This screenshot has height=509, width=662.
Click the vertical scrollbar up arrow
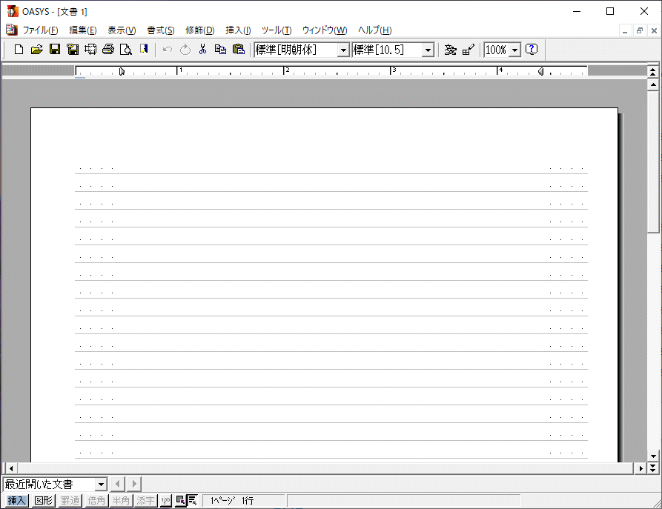[652, 84]
